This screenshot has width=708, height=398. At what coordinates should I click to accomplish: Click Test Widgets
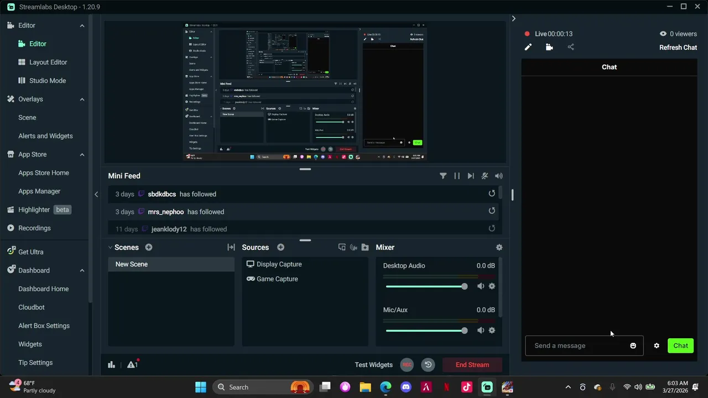tap(374, 365)
